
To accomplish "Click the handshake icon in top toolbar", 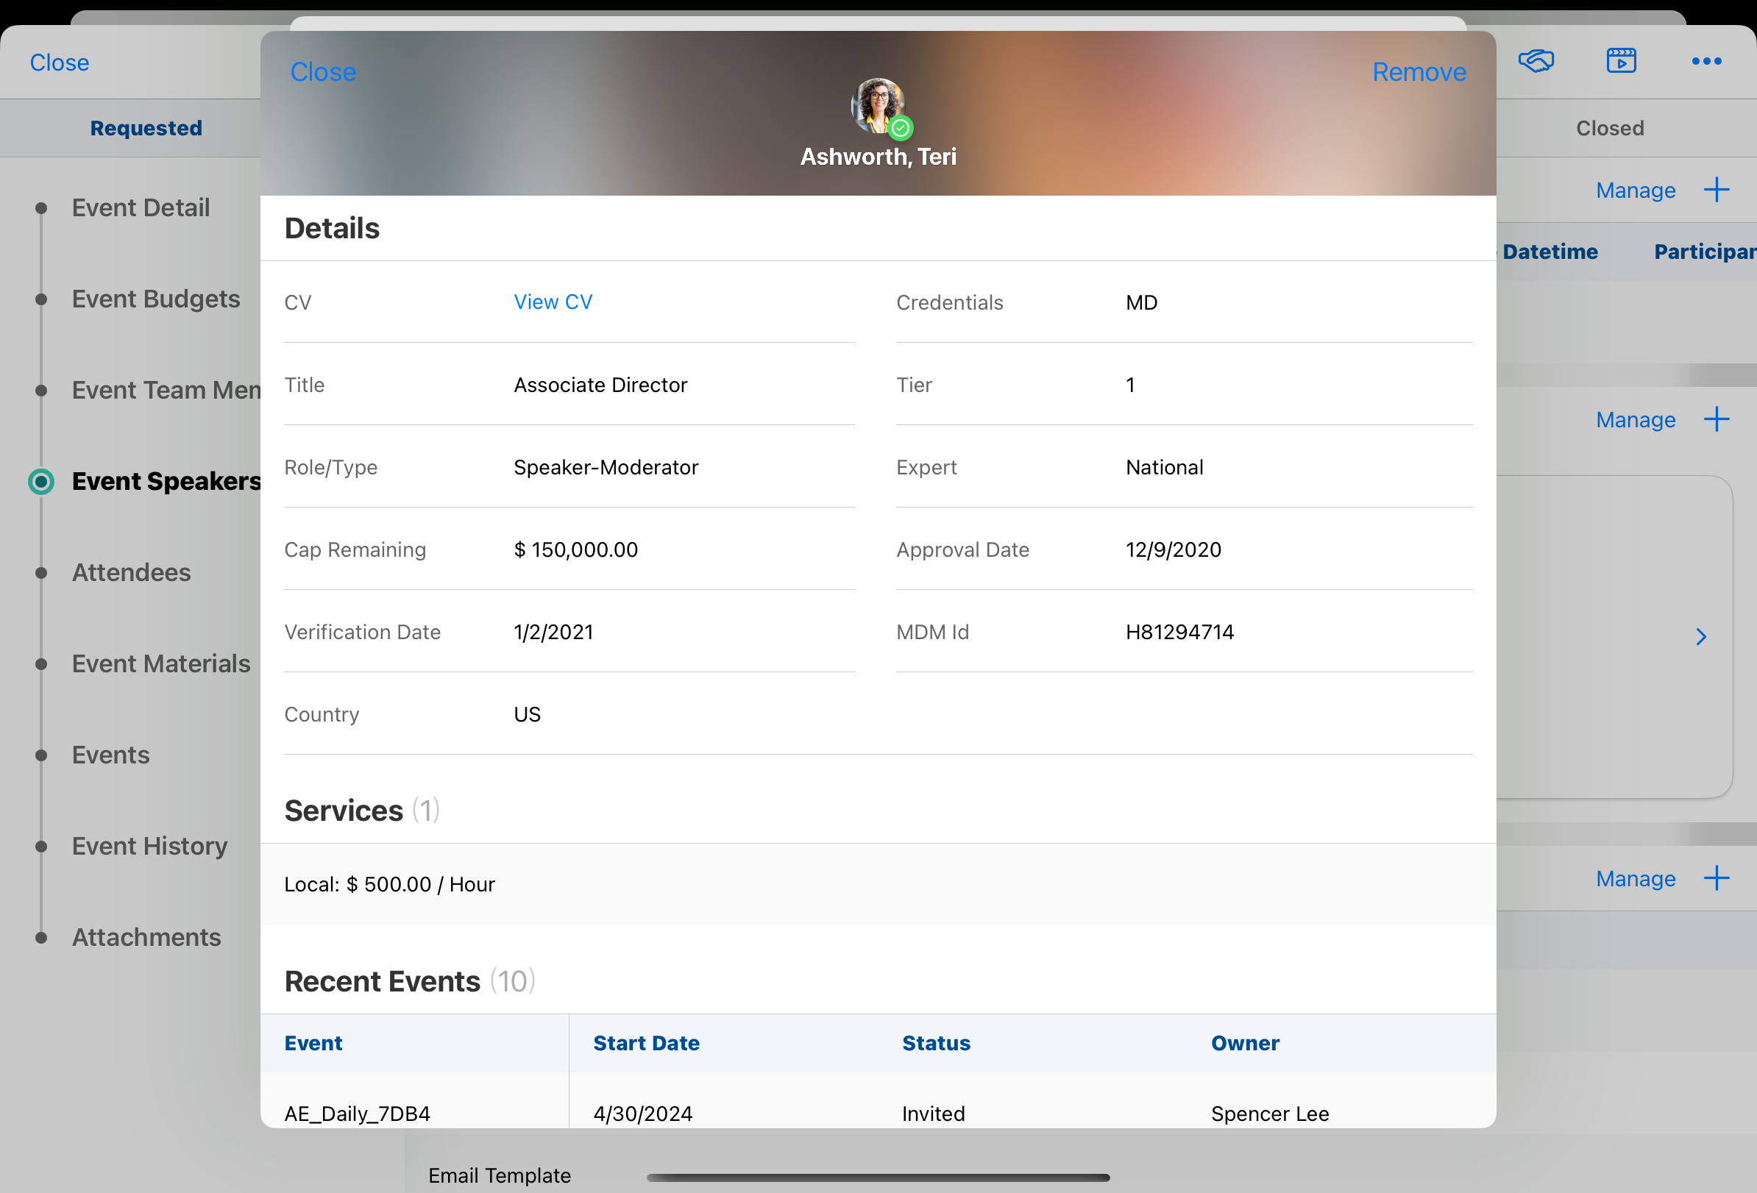I will [1536, 61].
